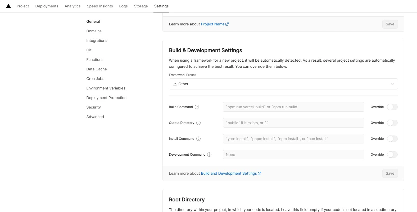417x212 pixels.
Task: Toggle the Output Directory override switch
Action: coord(392,123)
